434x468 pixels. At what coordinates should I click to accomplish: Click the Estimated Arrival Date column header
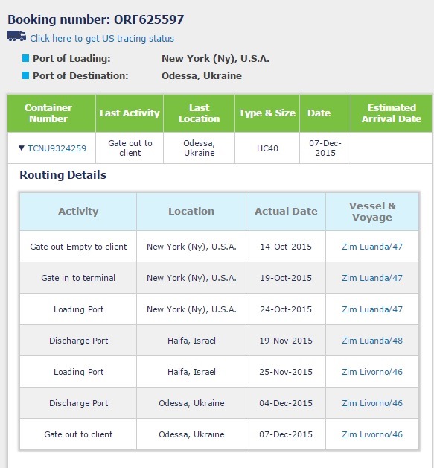(392, 113)
